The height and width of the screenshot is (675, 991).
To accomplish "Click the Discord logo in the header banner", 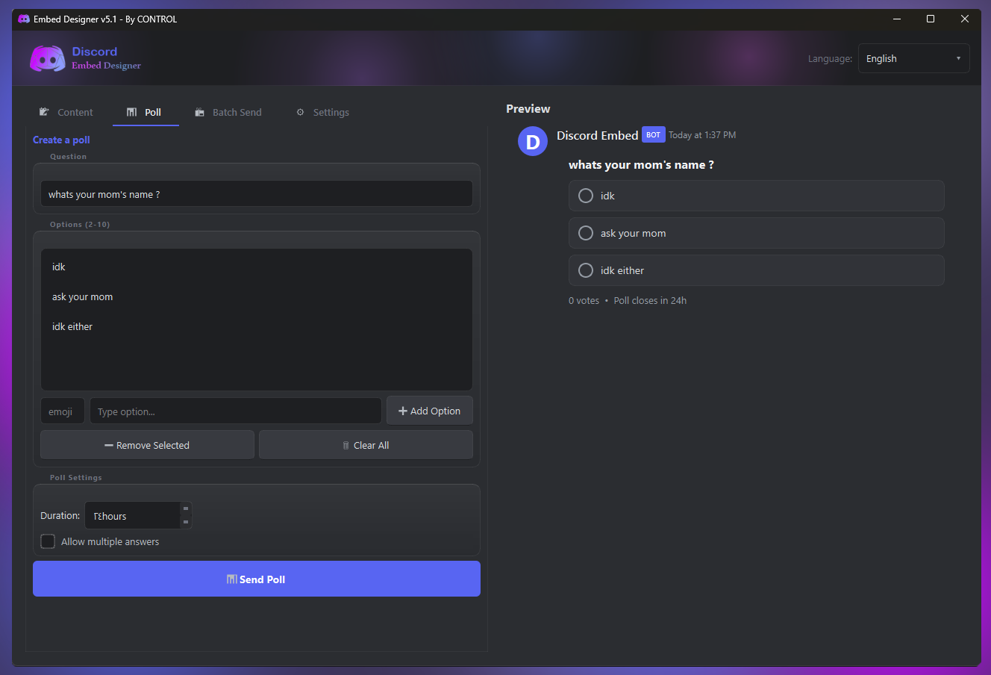I will [x=48, y=58].
